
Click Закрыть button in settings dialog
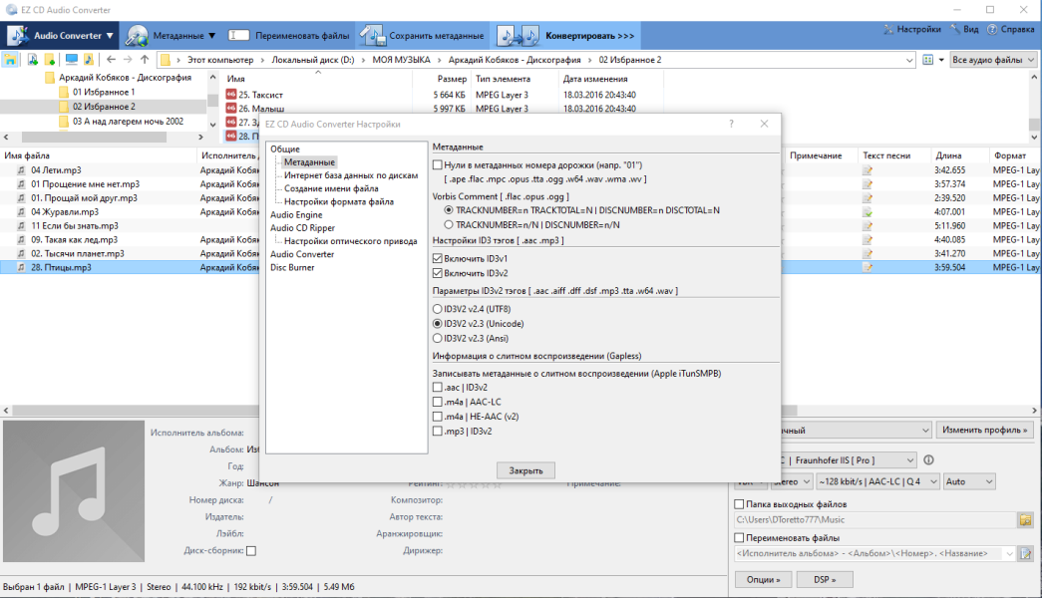point(525,470)
